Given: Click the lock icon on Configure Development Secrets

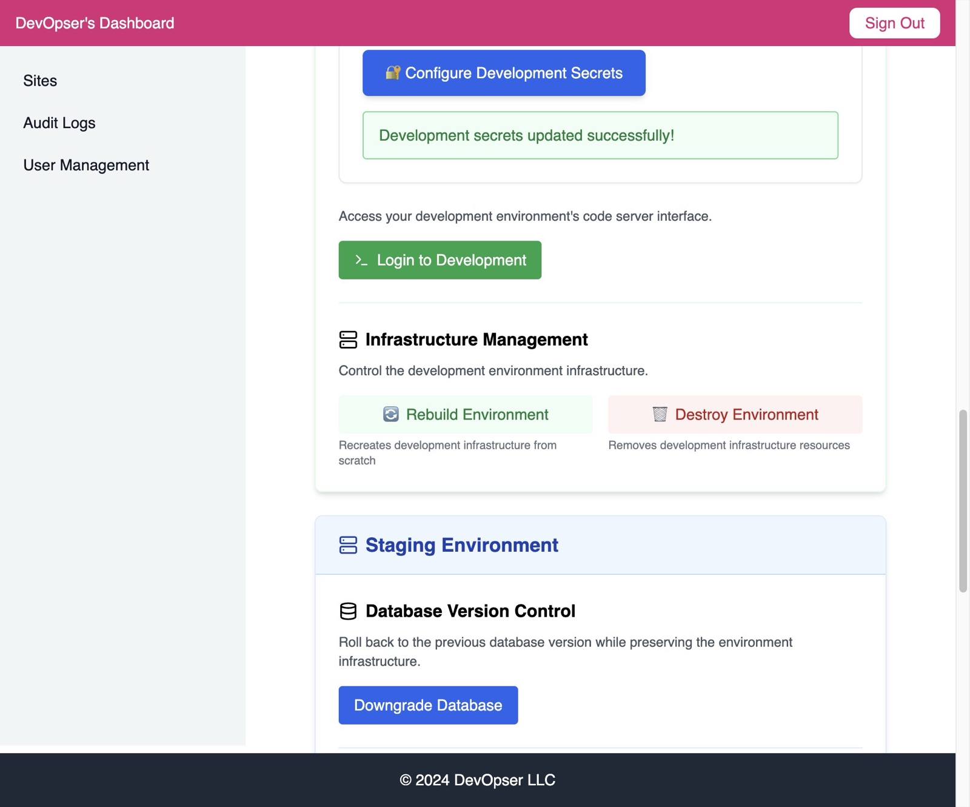Looking at the screenshot, I should tap(393, 73).
